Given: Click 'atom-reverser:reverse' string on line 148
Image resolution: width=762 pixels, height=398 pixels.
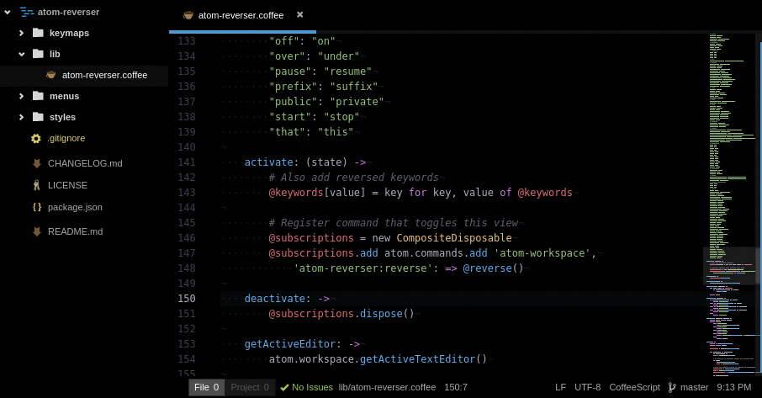Looking at the screenshot, I should point(363,268).
